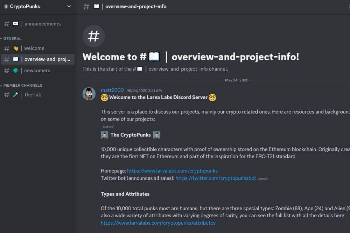Click the large hash channel icon circle

pyautogui.click(x=93, y=36)
